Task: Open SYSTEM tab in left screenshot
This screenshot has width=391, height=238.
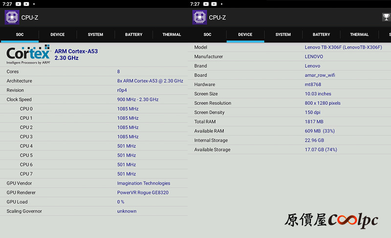Action: point(95,35)
